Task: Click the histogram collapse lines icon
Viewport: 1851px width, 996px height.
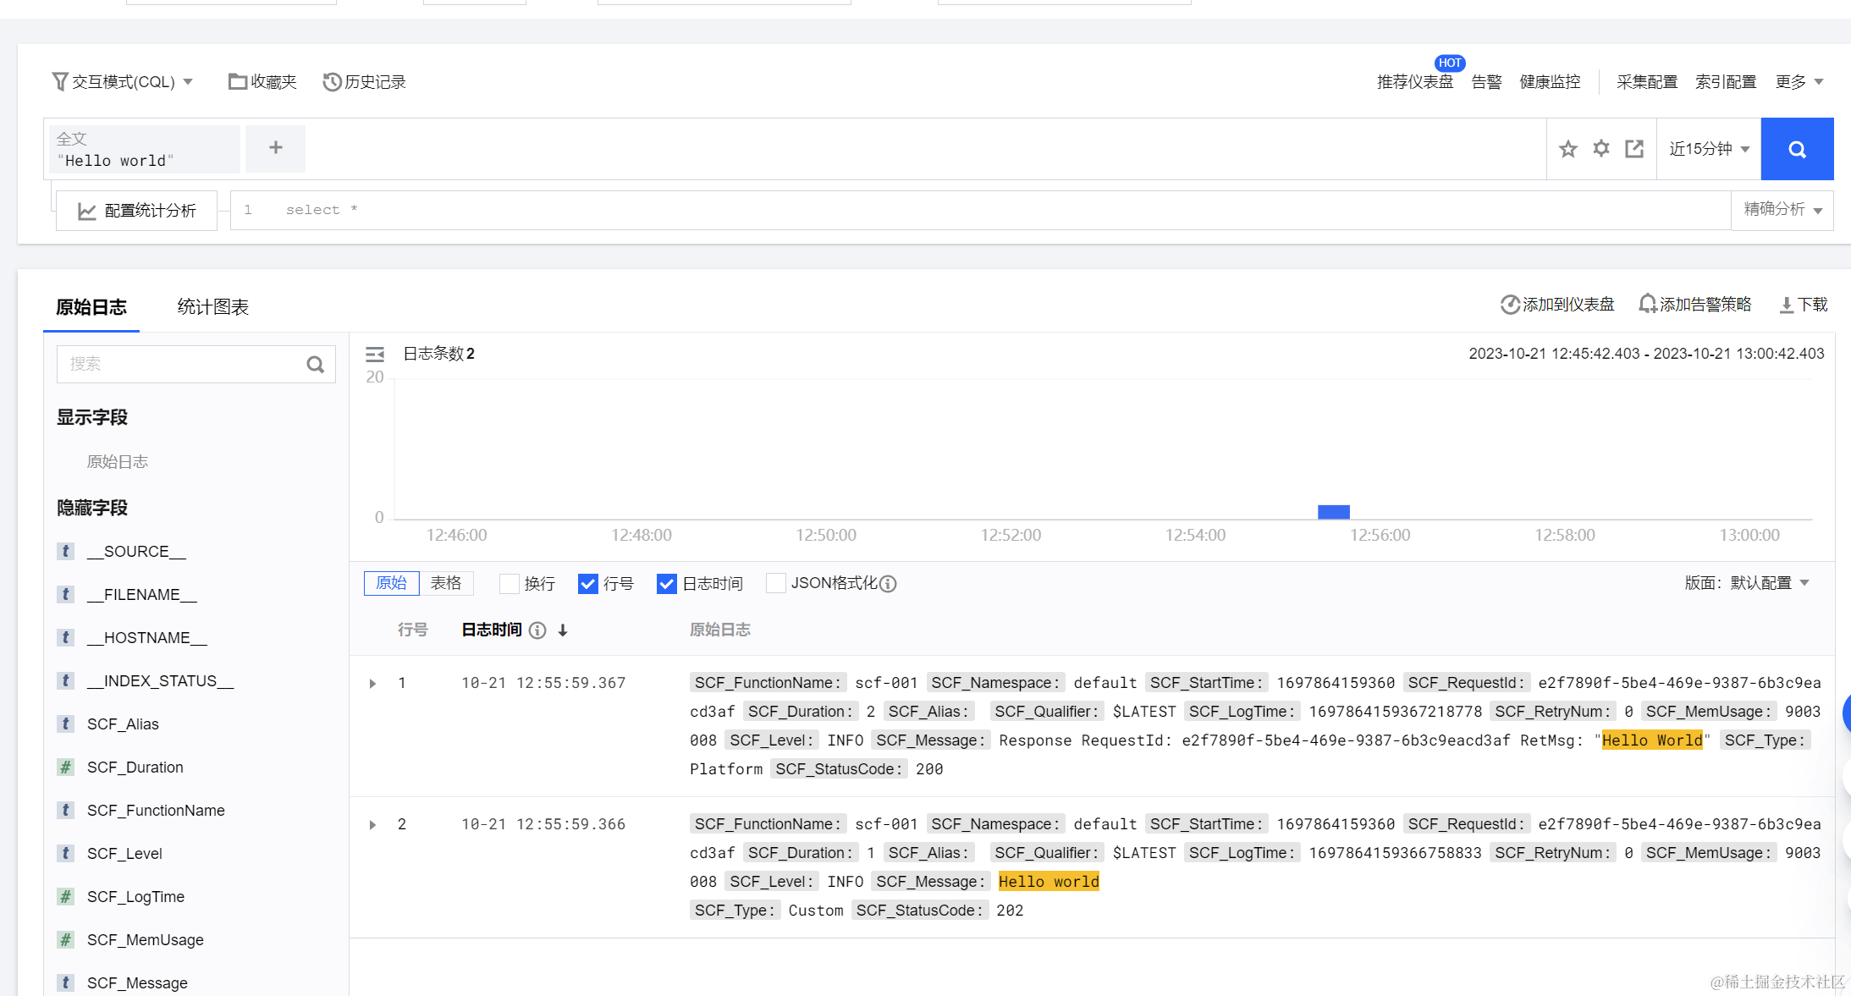Action: [374, 354]
